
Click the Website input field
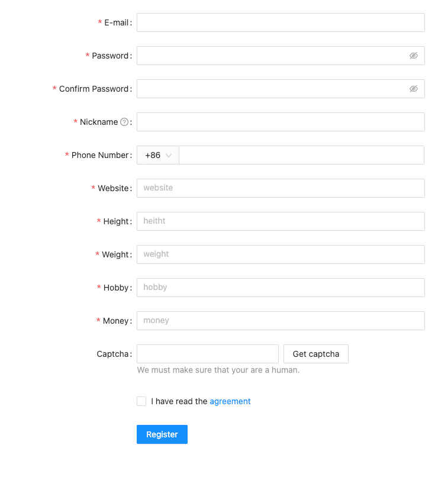click(281, 188)
